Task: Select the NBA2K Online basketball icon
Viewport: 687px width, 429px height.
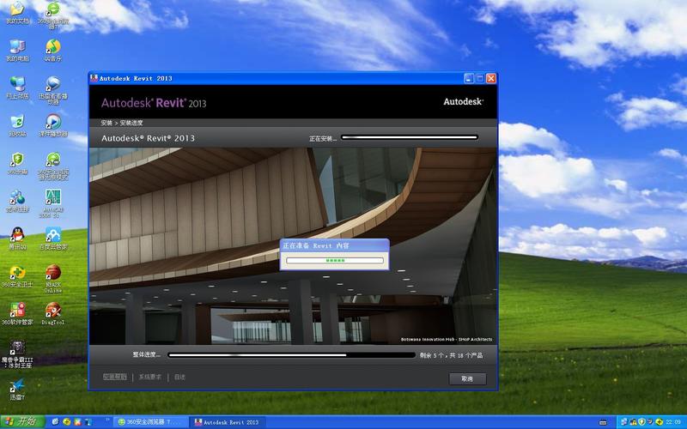Action: coord(53,278)
